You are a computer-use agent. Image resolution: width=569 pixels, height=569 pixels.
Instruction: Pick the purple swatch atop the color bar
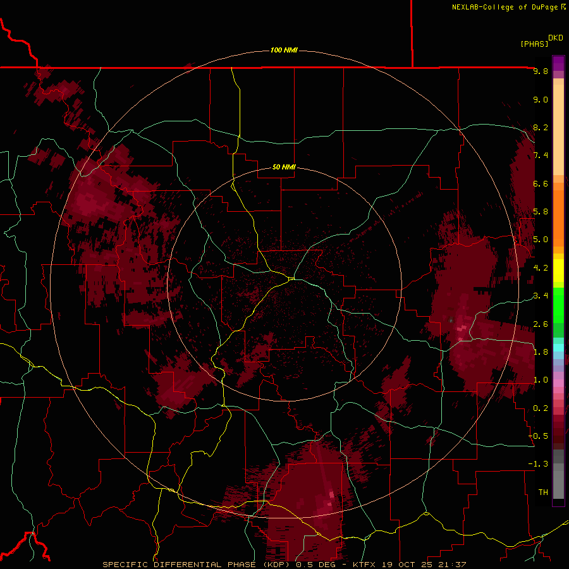tap(558, 63)
